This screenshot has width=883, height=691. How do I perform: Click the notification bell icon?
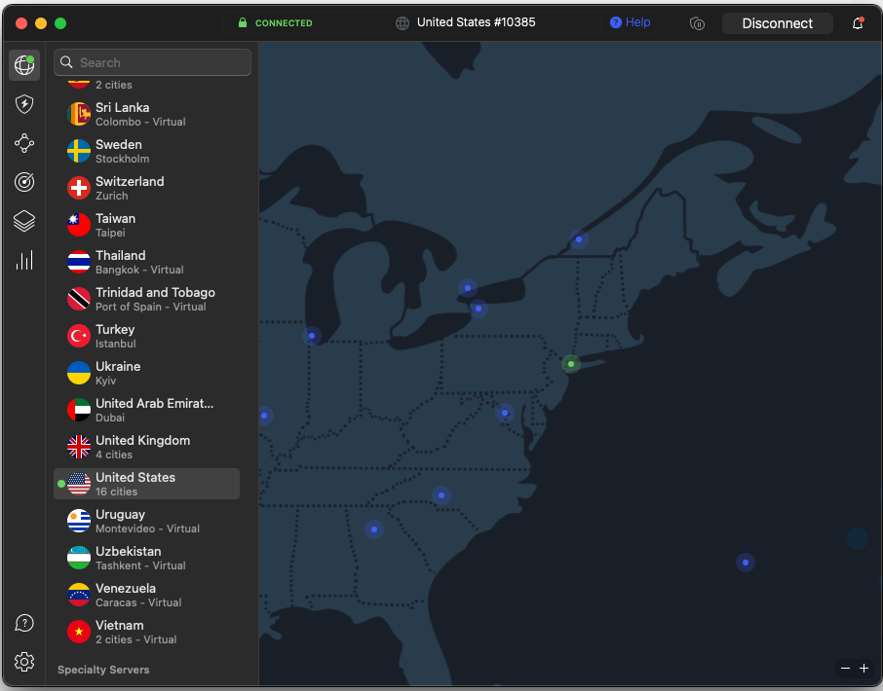(858, 23)
